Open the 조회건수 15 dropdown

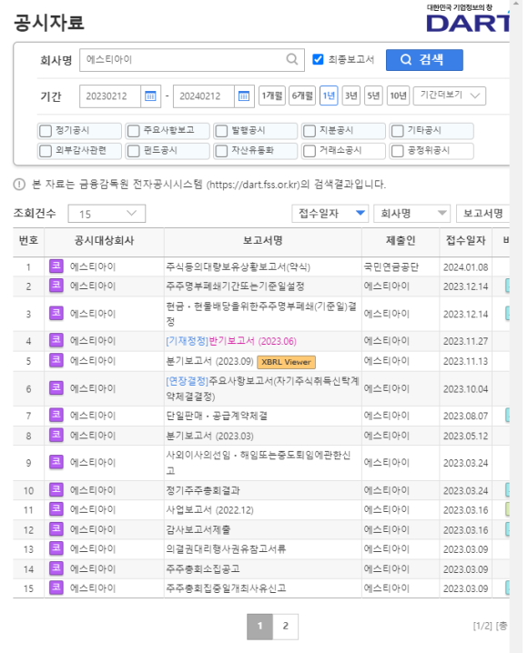click(x=107, y=214)
